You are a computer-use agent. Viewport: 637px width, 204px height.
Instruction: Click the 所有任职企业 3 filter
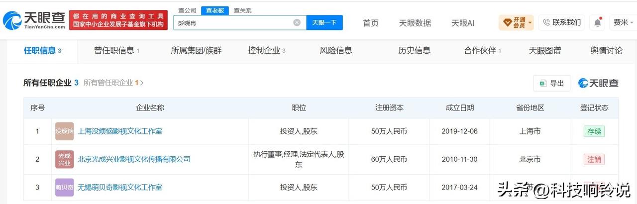pyautogui.click(x=51, y=83)
